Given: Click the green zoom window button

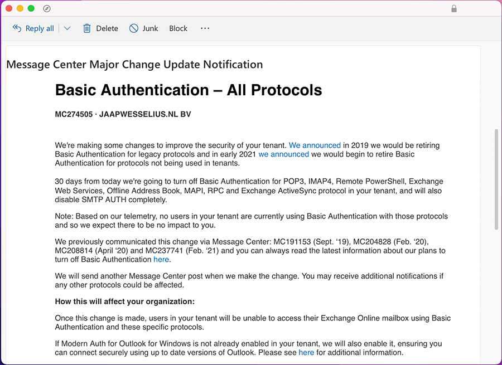Looking at the screenshot, I should [31, 8].
